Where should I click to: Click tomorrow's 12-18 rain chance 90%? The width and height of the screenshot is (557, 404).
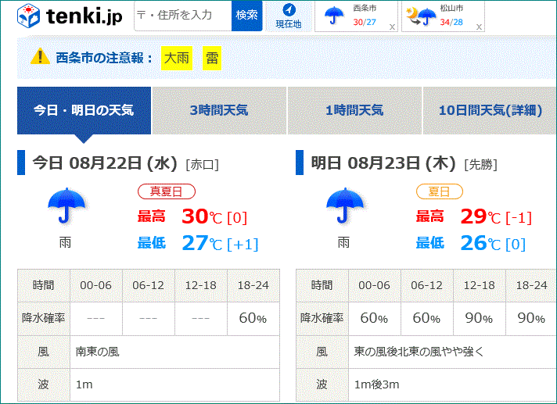pyautogui.click(x=479, y=318)
